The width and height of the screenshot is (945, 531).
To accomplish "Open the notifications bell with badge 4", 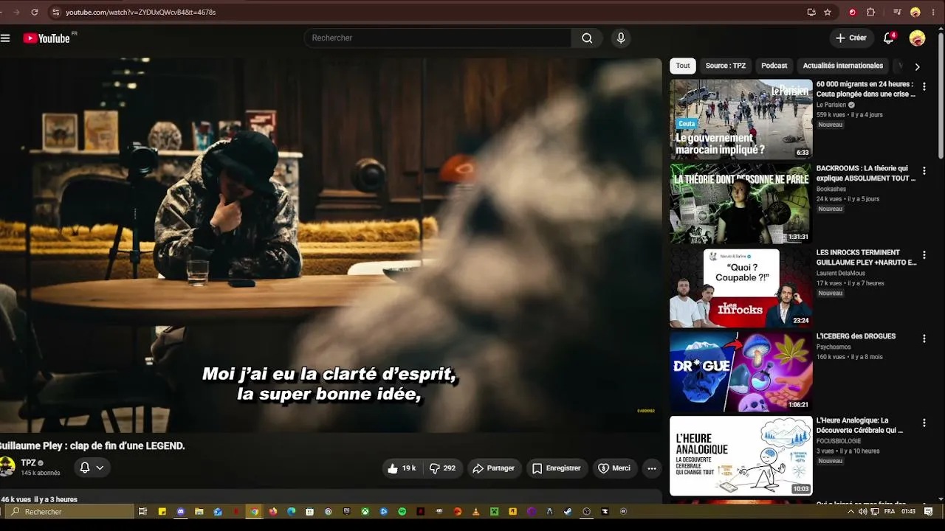I will pyautogui.click(x=890, y=38).
